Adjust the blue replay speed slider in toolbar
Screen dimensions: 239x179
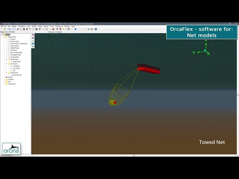pyautogui.click(x=75, y=29)
